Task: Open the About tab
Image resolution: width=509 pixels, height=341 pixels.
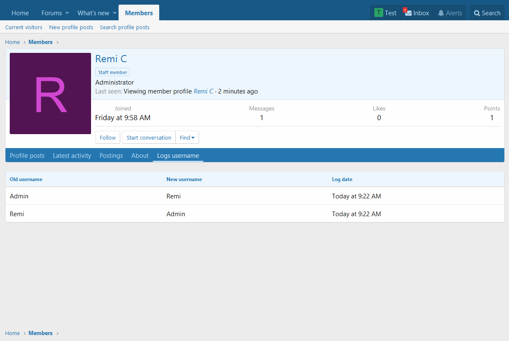Action: click(140, 156)
